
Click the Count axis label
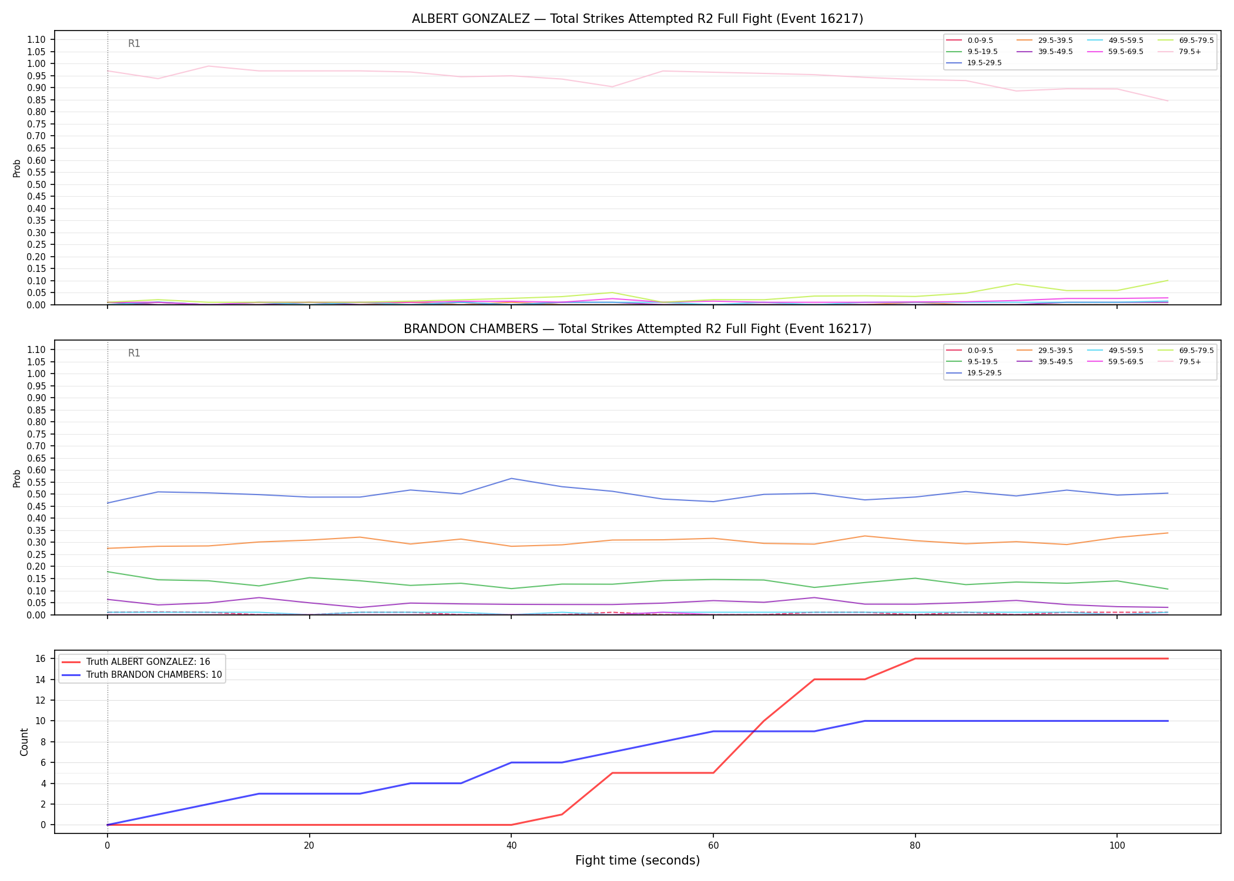point(24,742)
